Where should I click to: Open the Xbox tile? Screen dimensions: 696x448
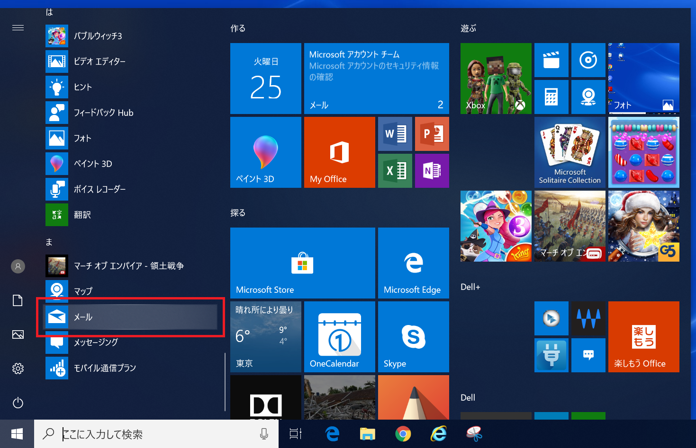click(x=496, y=79)
